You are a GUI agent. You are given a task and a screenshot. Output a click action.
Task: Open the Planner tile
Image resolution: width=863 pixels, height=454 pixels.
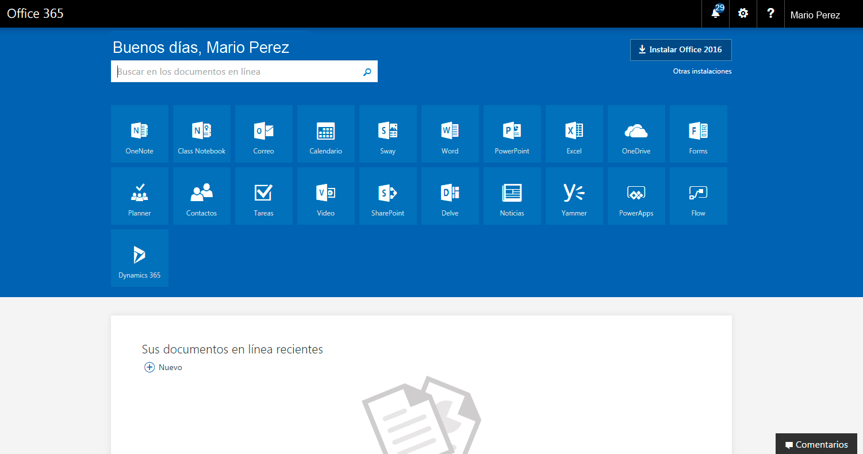tap(140, 196)
